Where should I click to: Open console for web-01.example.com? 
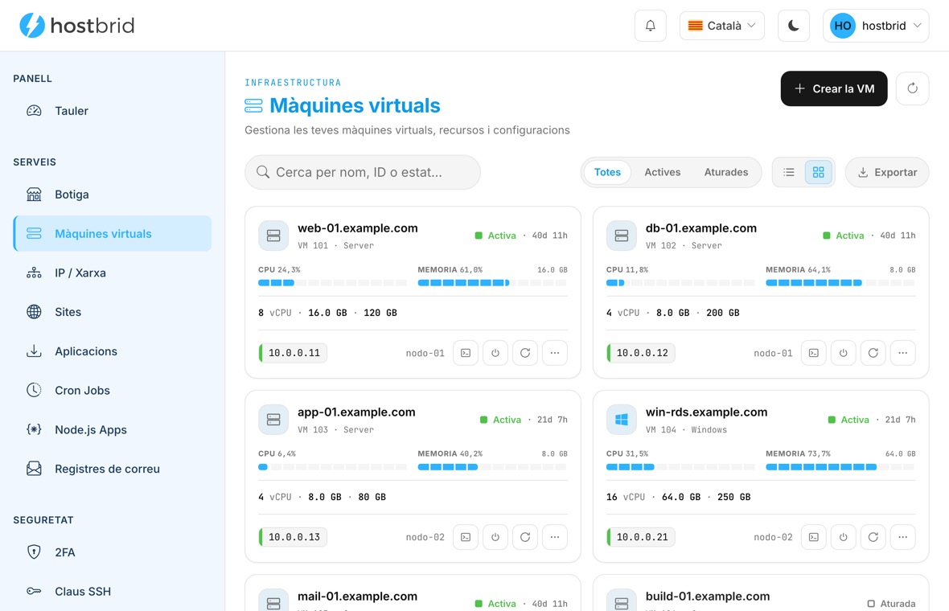click(466, 353)
